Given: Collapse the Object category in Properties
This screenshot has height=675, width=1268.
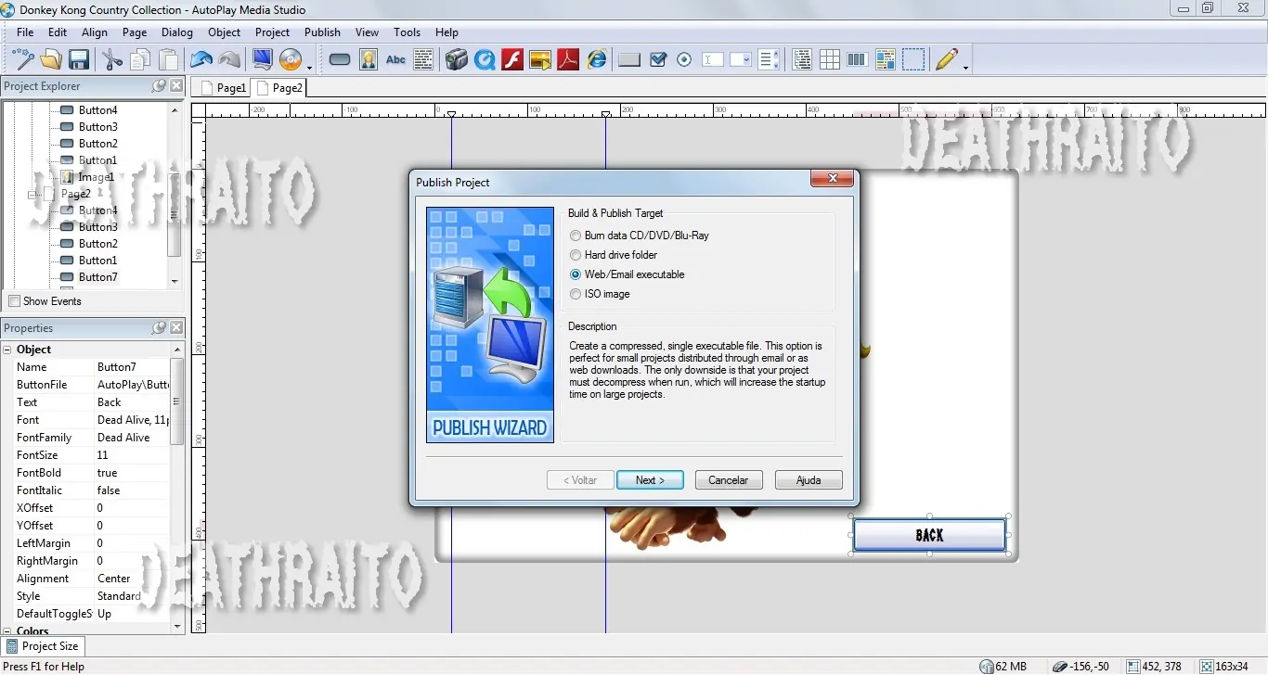Looking at the screenshot, I should click(7, 350).
